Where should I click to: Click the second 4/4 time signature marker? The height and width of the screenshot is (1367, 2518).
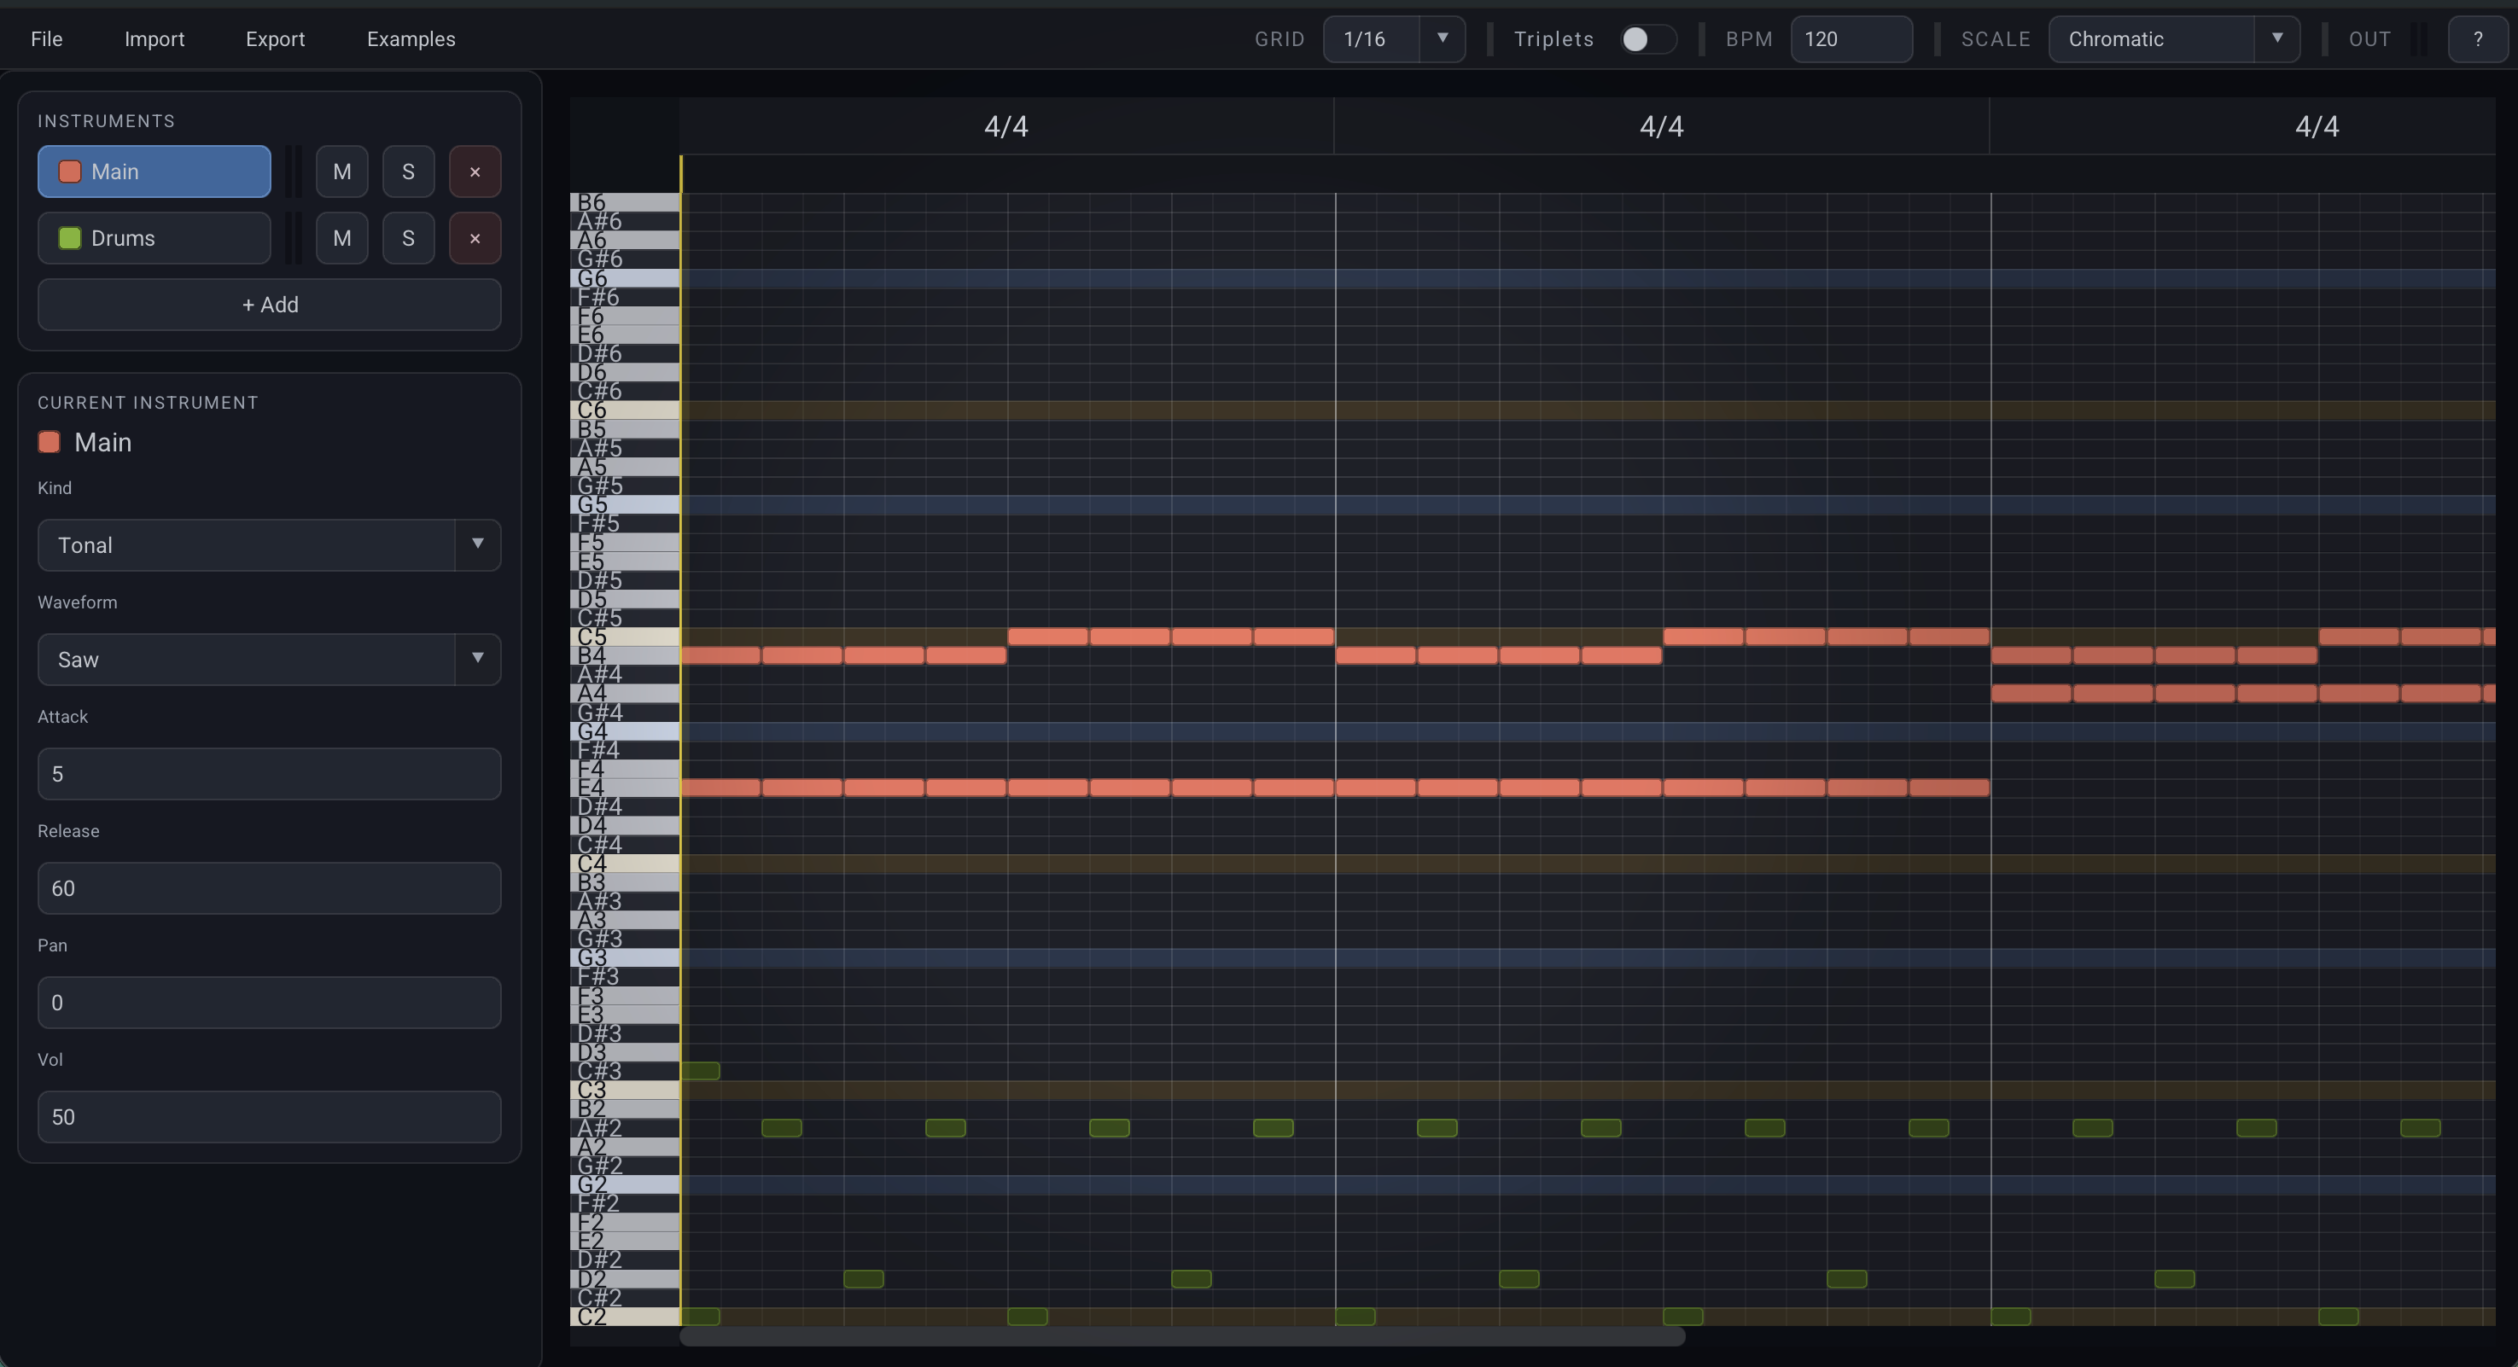1662,127
